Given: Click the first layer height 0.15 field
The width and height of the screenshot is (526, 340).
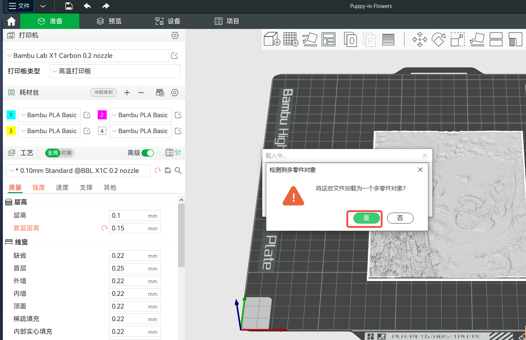Looking at the screenshot, I should 135,228.
